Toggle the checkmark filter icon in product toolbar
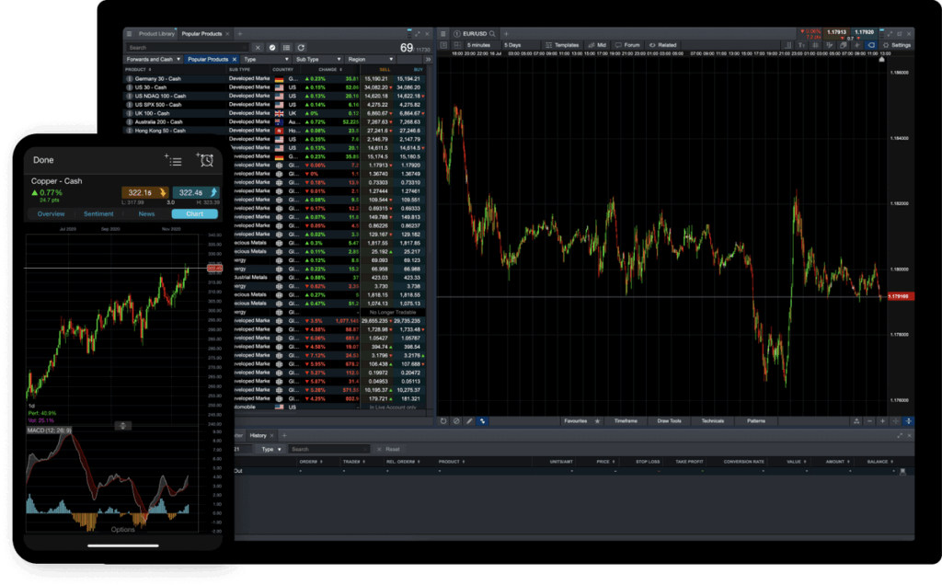Image resolution: width=942 pixels, height=585 pixels. pos(272,47)
